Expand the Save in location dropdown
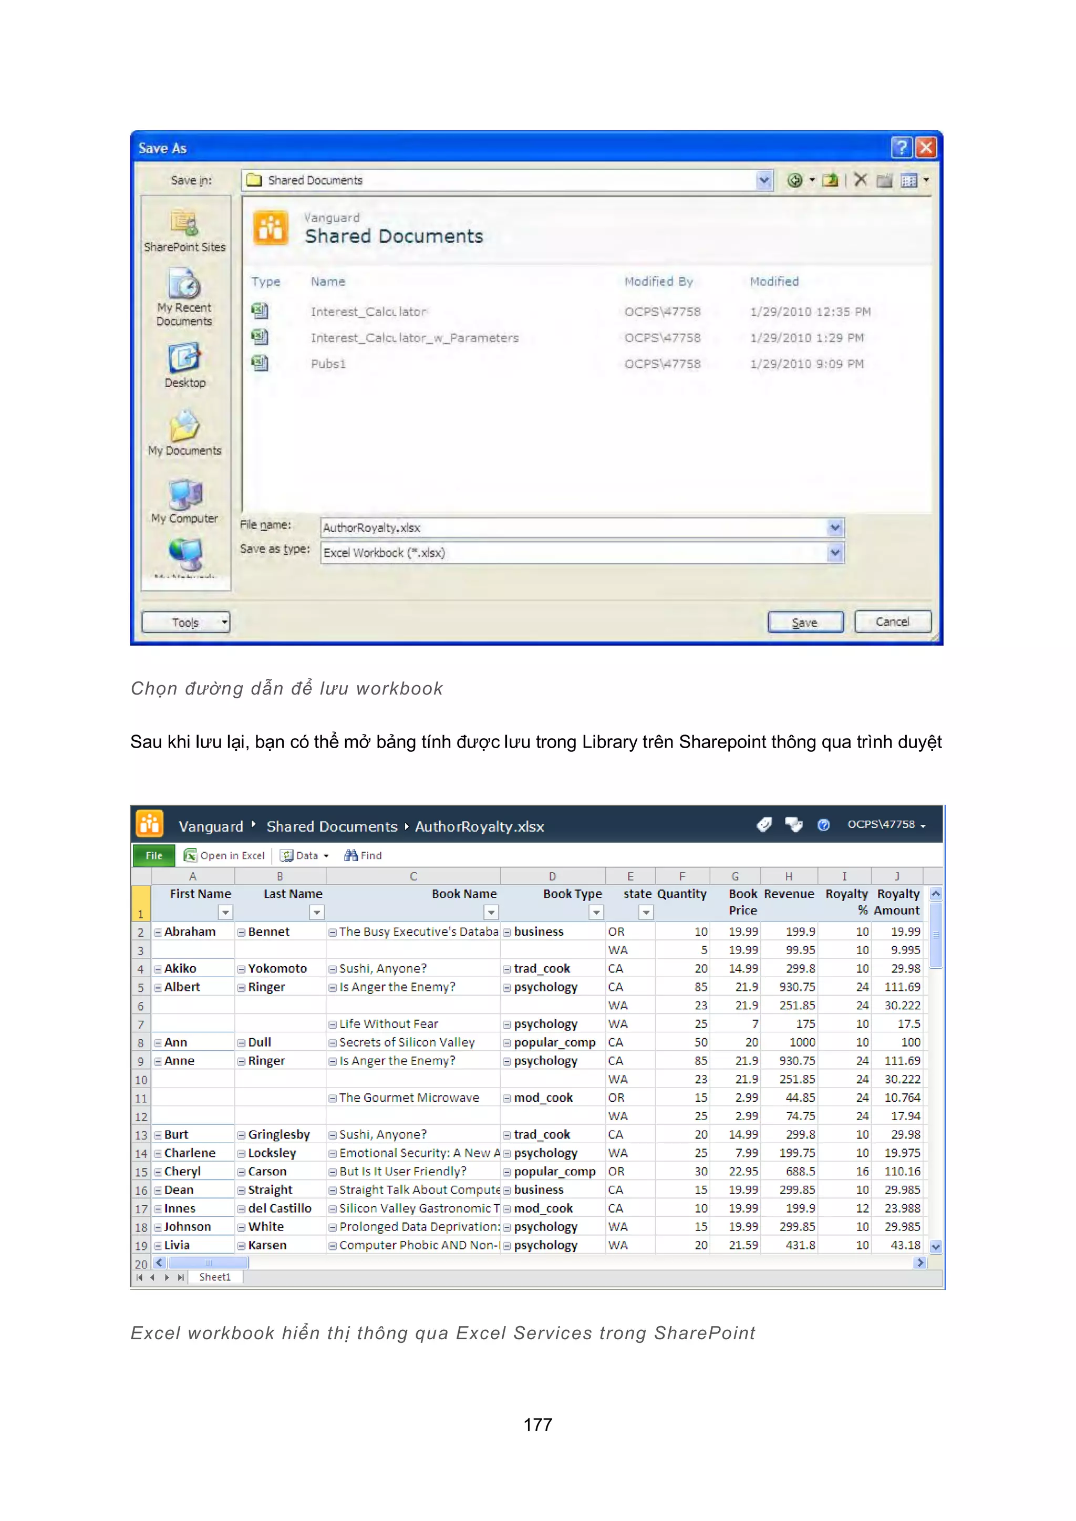1076x1521 pixels. pyautogui.click(x=764, y=180)
